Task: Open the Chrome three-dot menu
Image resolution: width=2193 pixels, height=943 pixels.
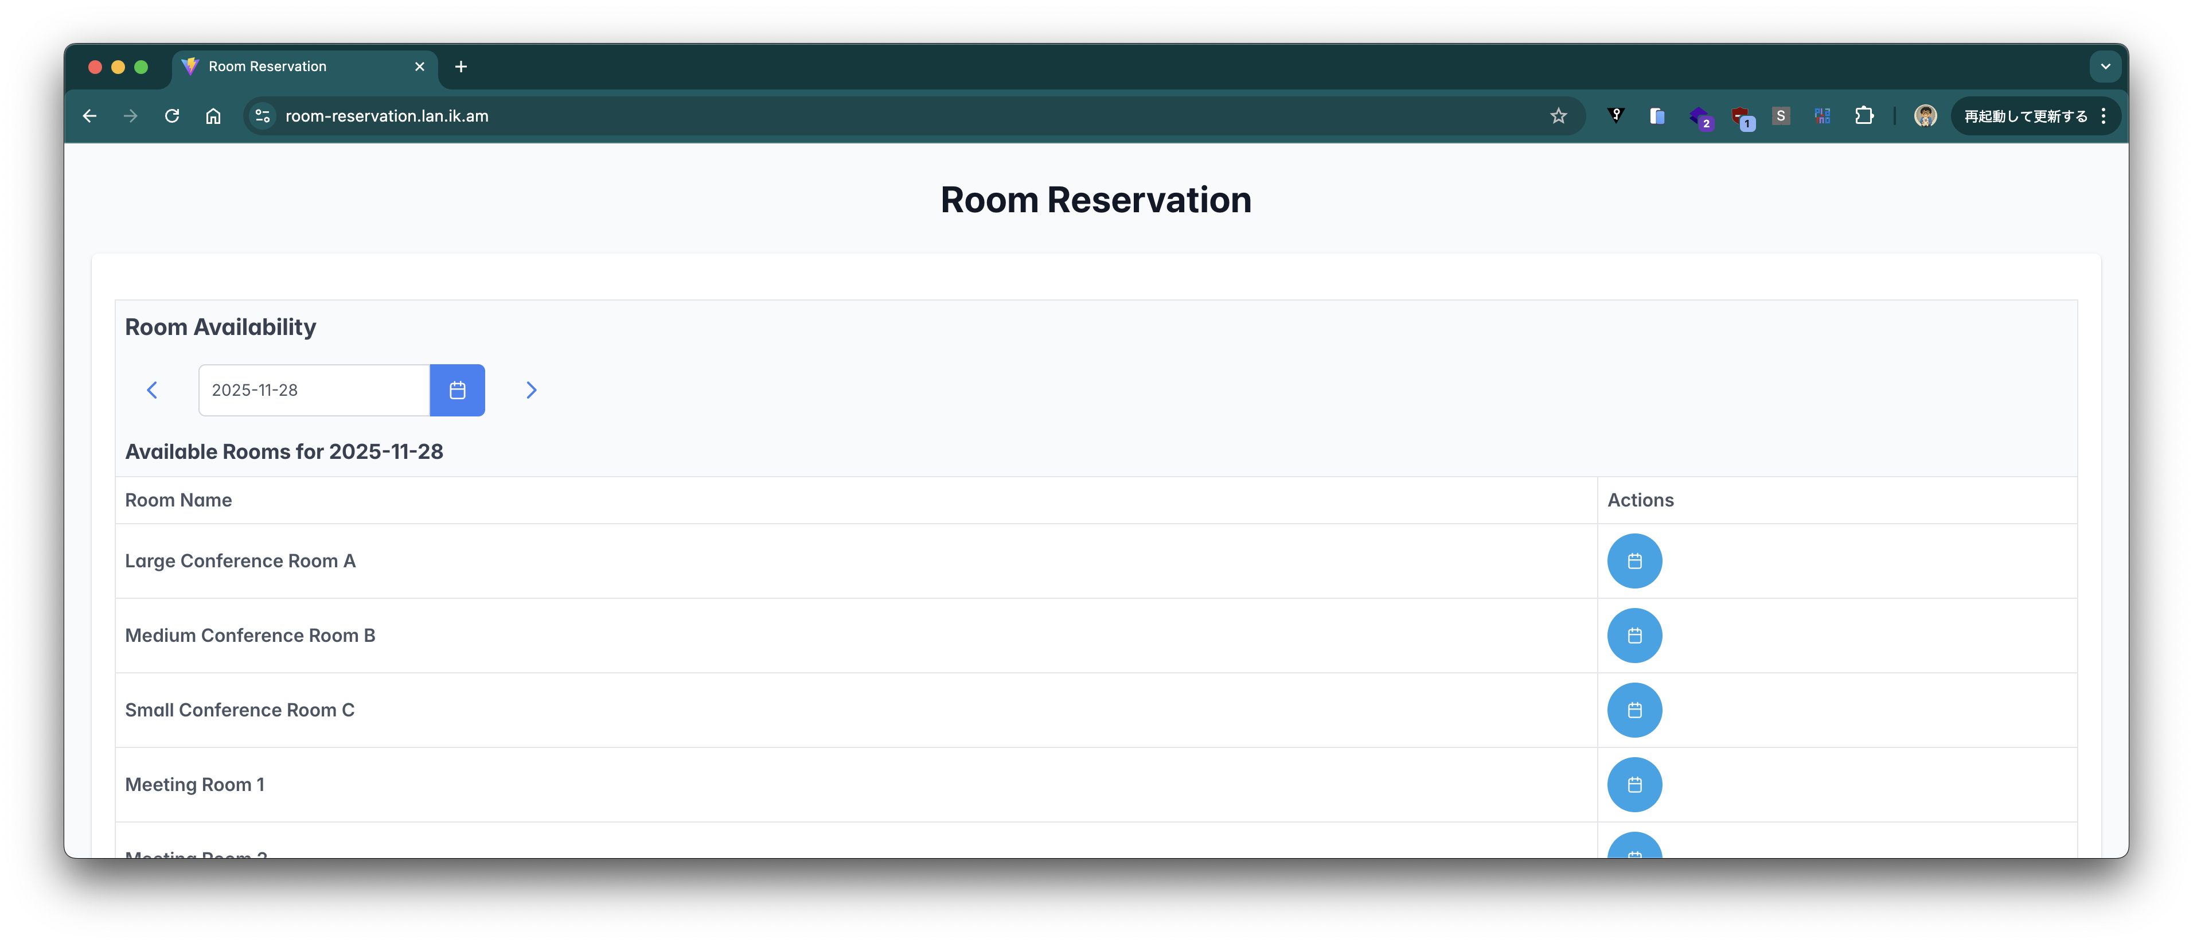Action: 2104,116
